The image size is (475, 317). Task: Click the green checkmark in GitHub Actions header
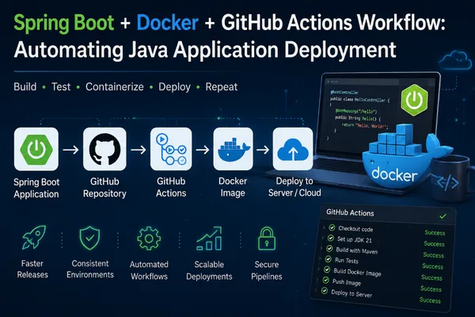443,216
